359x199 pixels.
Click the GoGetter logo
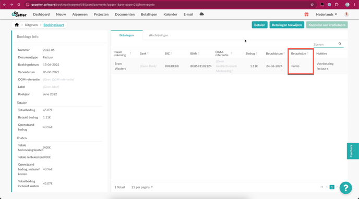tap(19, 15)
